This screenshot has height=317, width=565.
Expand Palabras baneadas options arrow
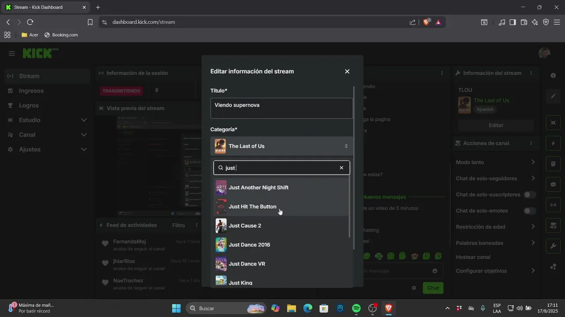(533, 243)
